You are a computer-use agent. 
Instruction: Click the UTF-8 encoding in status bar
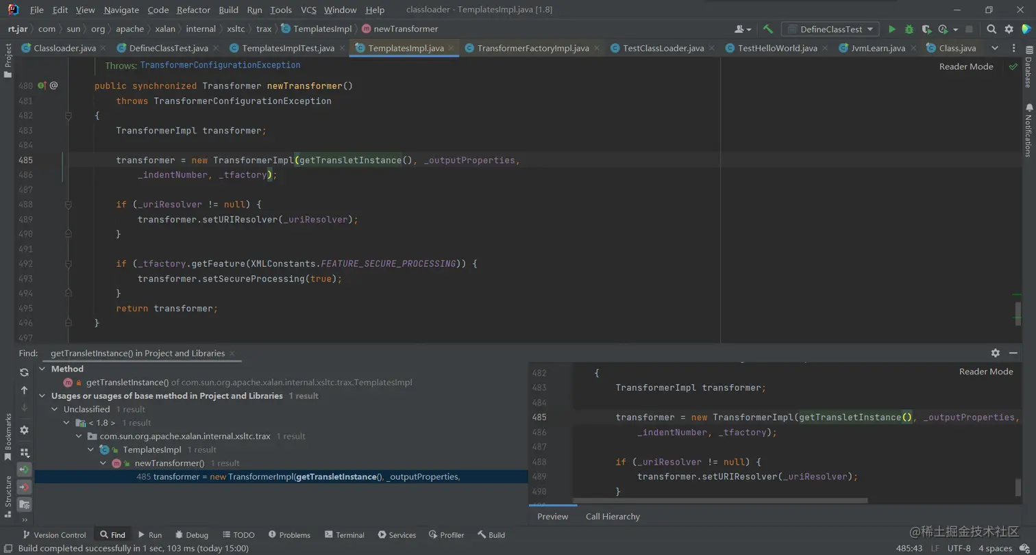958,548
